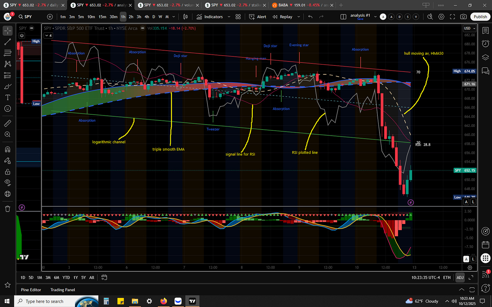Open the emoji icons tool
Screen dimensions: 492x307
7,109
